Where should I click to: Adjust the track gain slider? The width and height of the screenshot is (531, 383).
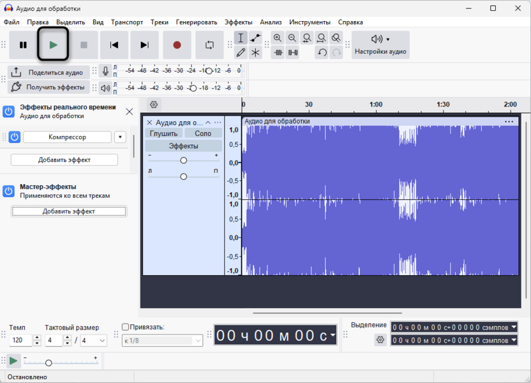pyautogui.click(x=184, y=160)
